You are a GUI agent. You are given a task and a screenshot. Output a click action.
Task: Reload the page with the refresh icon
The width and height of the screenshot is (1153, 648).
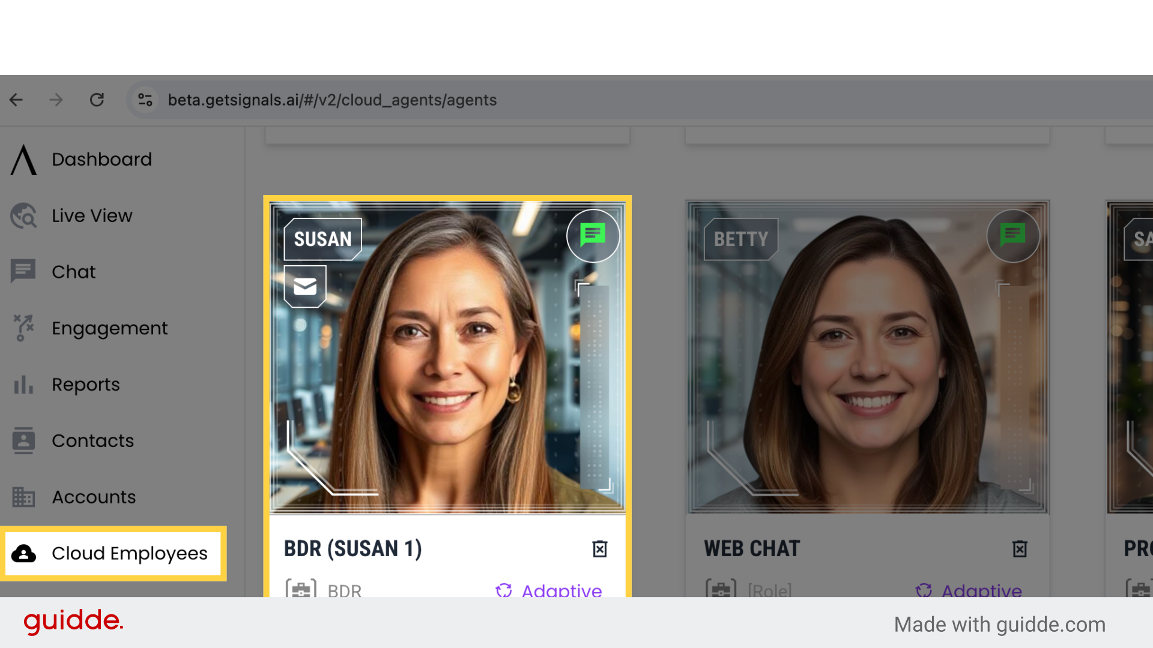tap(97, 100)
